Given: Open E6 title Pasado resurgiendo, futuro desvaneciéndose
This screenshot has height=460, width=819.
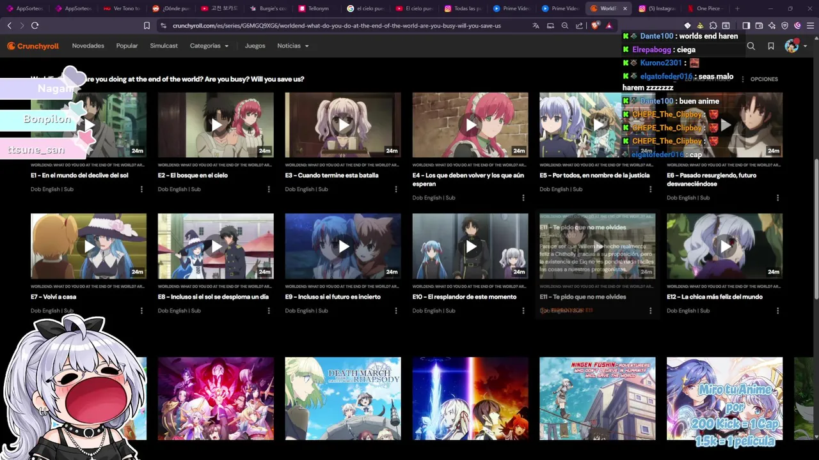Looking at the screenshot, I should (712, 180).
